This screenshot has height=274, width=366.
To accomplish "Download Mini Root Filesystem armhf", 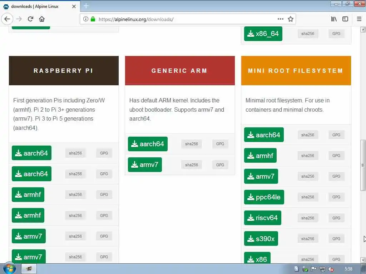I will point(260,156).
